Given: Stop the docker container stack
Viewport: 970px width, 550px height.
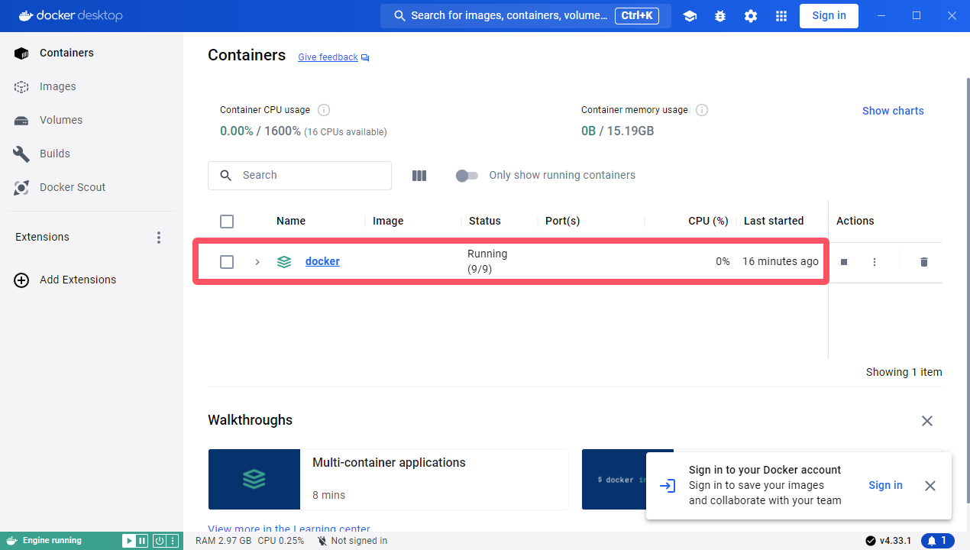Looking at the screenshot, I should point(844,262).
